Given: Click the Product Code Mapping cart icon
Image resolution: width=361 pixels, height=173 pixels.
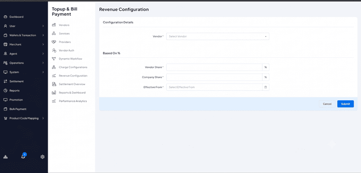Looking at the screenshot, I should [x=6, y=118].
